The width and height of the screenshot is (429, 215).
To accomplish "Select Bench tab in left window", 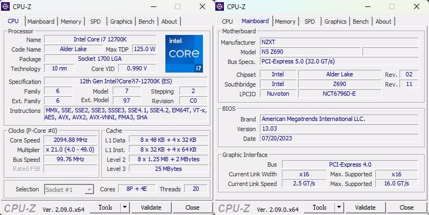I will tap(147, 21).
